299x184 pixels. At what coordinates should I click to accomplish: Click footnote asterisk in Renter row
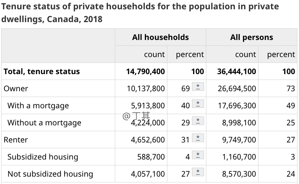pos(198,138)
